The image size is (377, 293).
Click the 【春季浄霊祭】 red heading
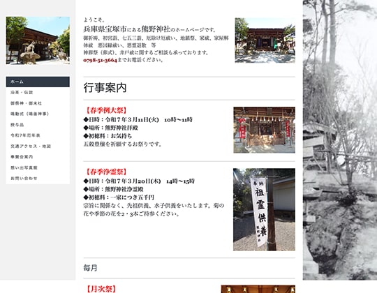pos(106,172)
